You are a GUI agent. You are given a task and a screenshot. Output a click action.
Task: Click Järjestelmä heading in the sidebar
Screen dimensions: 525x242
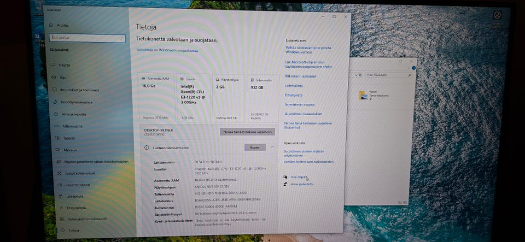pos(59,50)
